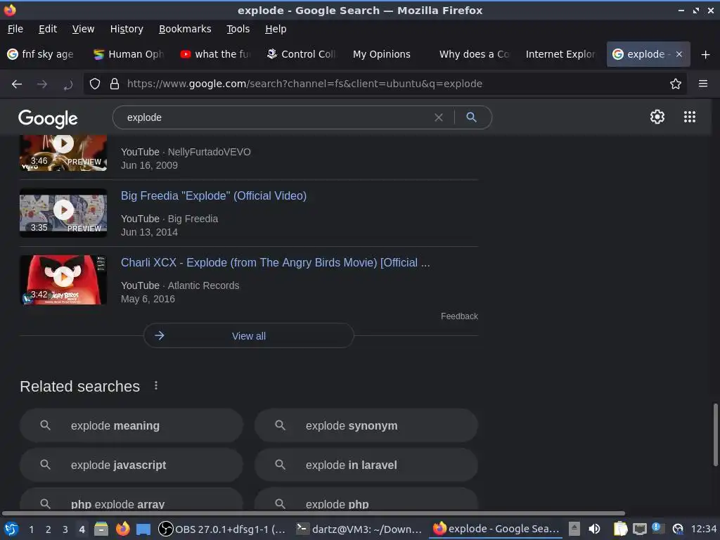
Task: Switch to the fnf sky age tab
Action: pyautogui.click(x=42, y=54)
